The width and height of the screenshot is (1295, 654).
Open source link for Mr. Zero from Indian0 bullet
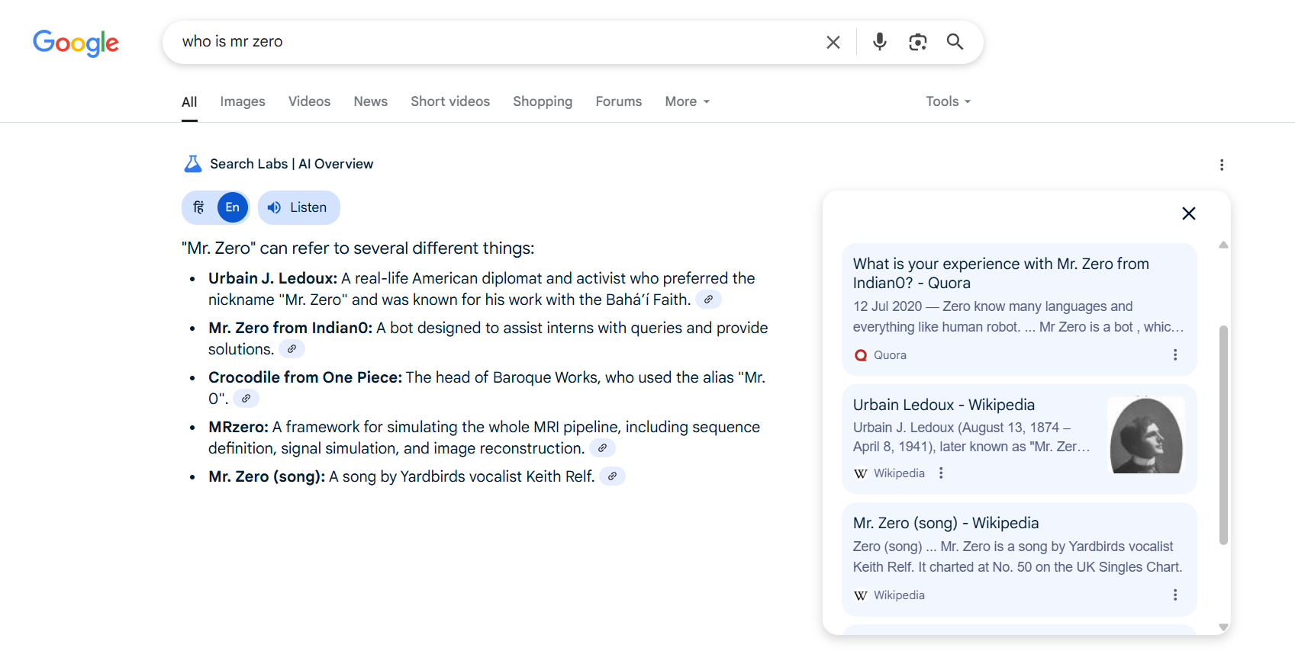(292, 349)
